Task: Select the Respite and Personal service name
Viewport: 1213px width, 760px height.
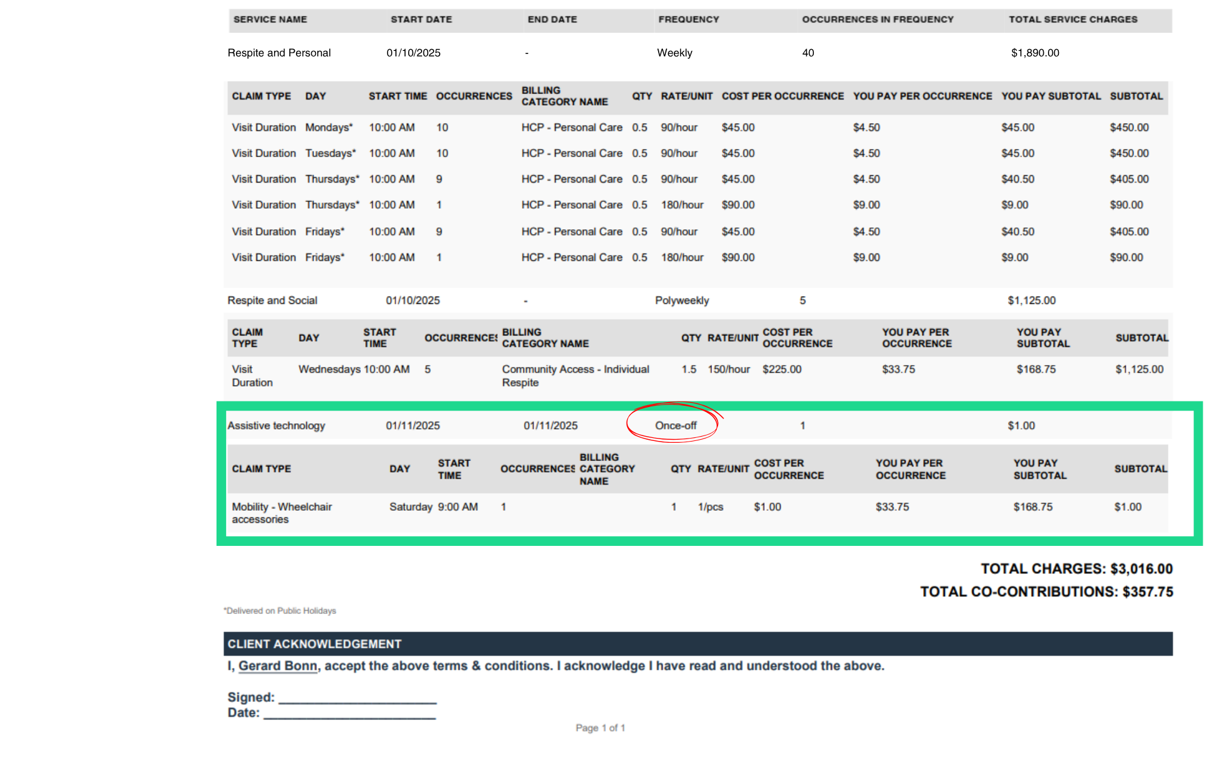Action: pyautogui.click(x=279, y=53)
